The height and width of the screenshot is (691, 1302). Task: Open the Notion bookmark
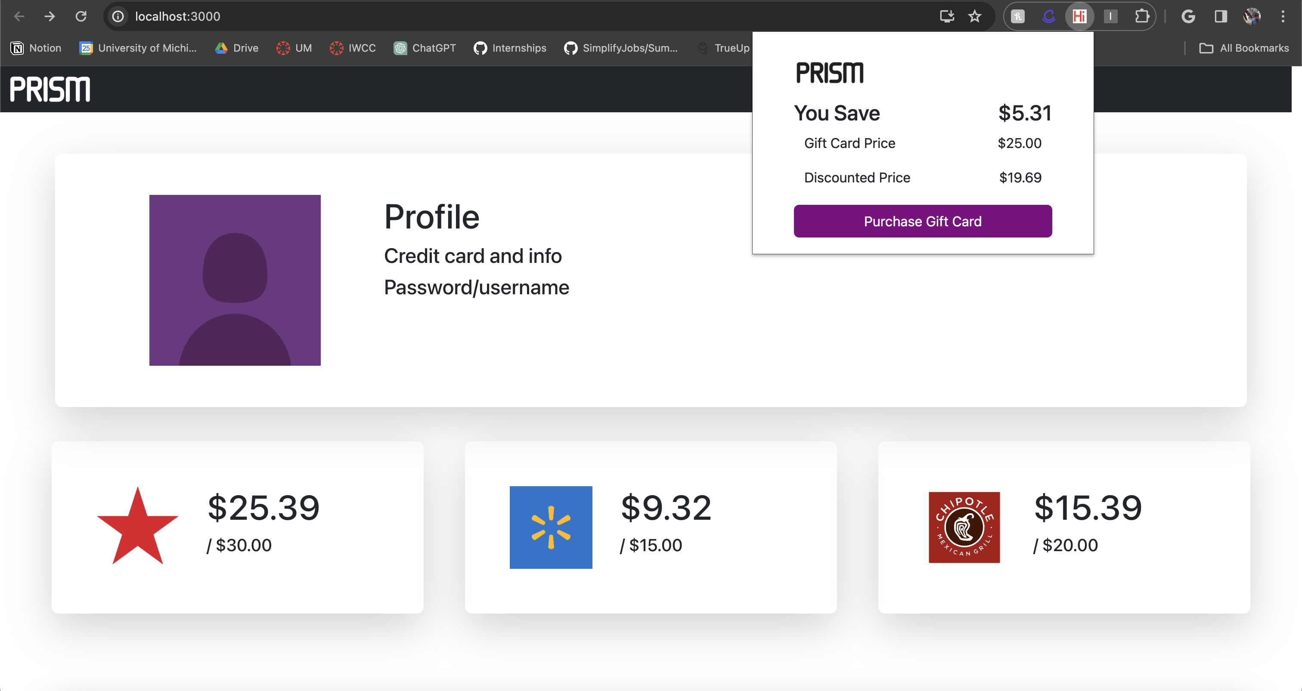pyautogui.click(x=36, y=48)
